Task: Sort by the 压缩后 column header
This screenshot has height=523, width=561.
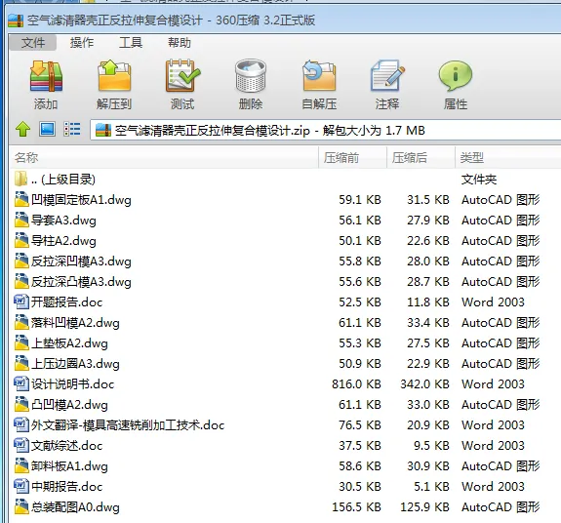Action: pos(421,157)
